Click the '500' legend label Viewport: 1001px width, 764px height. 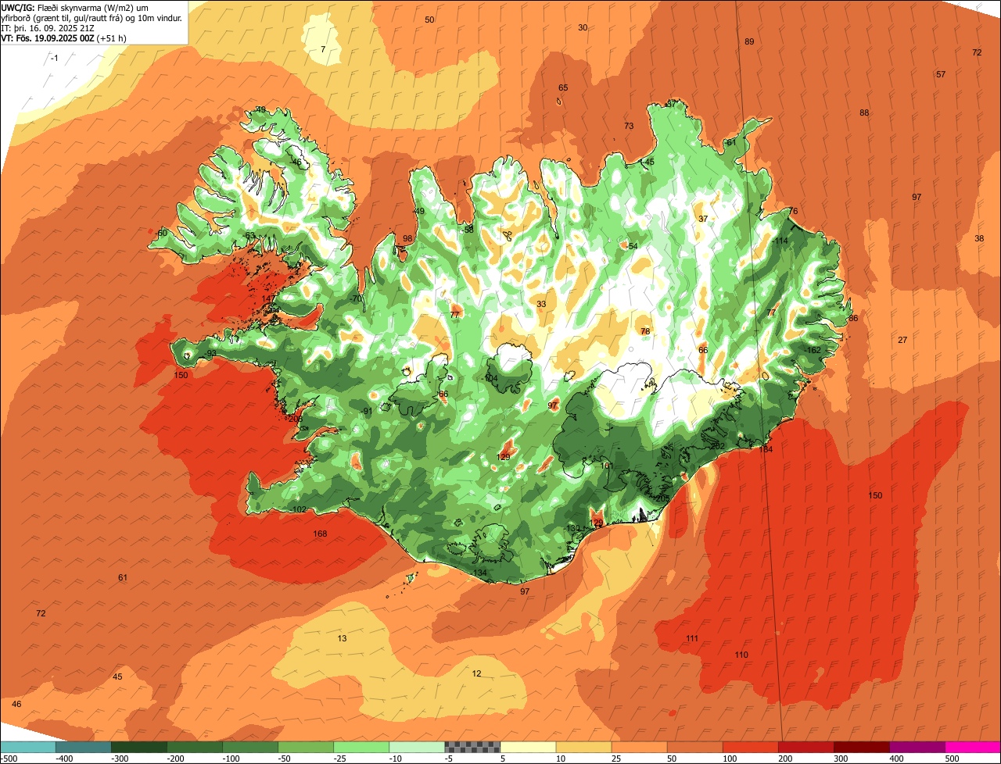point(952,759)
